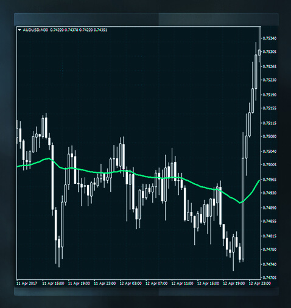
Task: Click the 11 Apr 23:00 time marker
Action: pyautogui.click(x=105, y=283)
